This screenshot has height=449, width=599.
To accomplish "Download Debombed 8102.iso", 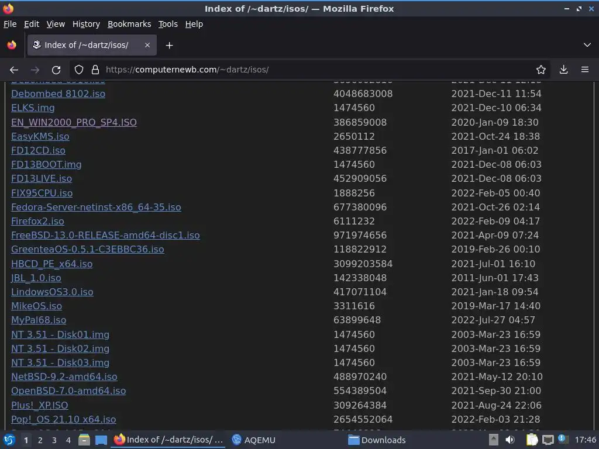I will (58, 94).
